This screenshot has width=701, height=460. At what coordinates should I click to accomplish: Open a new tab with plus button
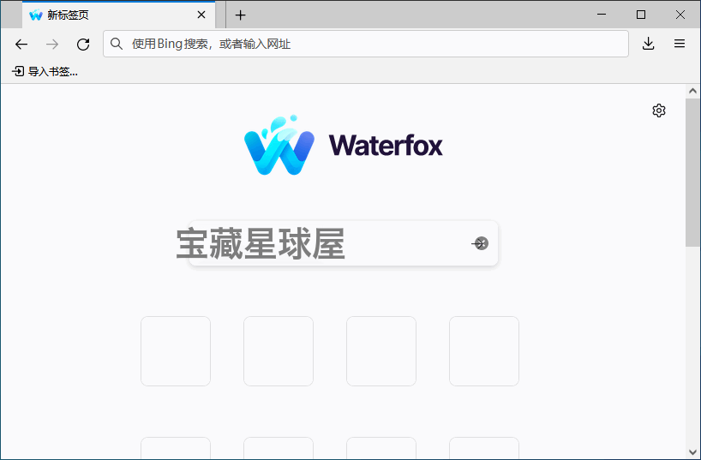click(241, 15)
